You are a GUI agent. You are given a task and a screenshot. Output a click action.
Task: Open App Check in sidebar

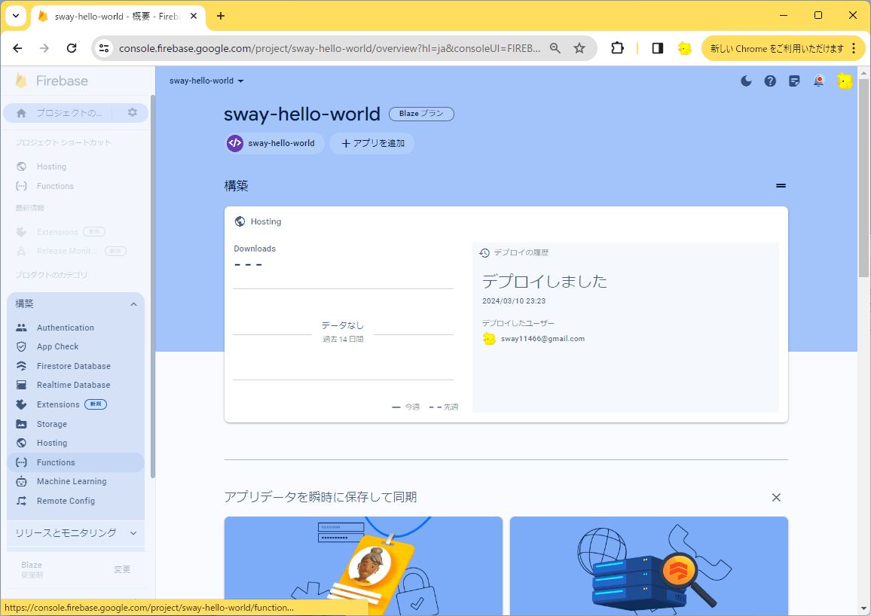tap(75, 346)
